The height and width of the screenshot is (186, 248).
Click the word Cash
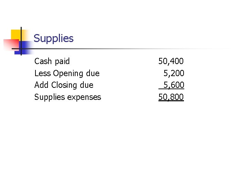click(x=43, y=61)
